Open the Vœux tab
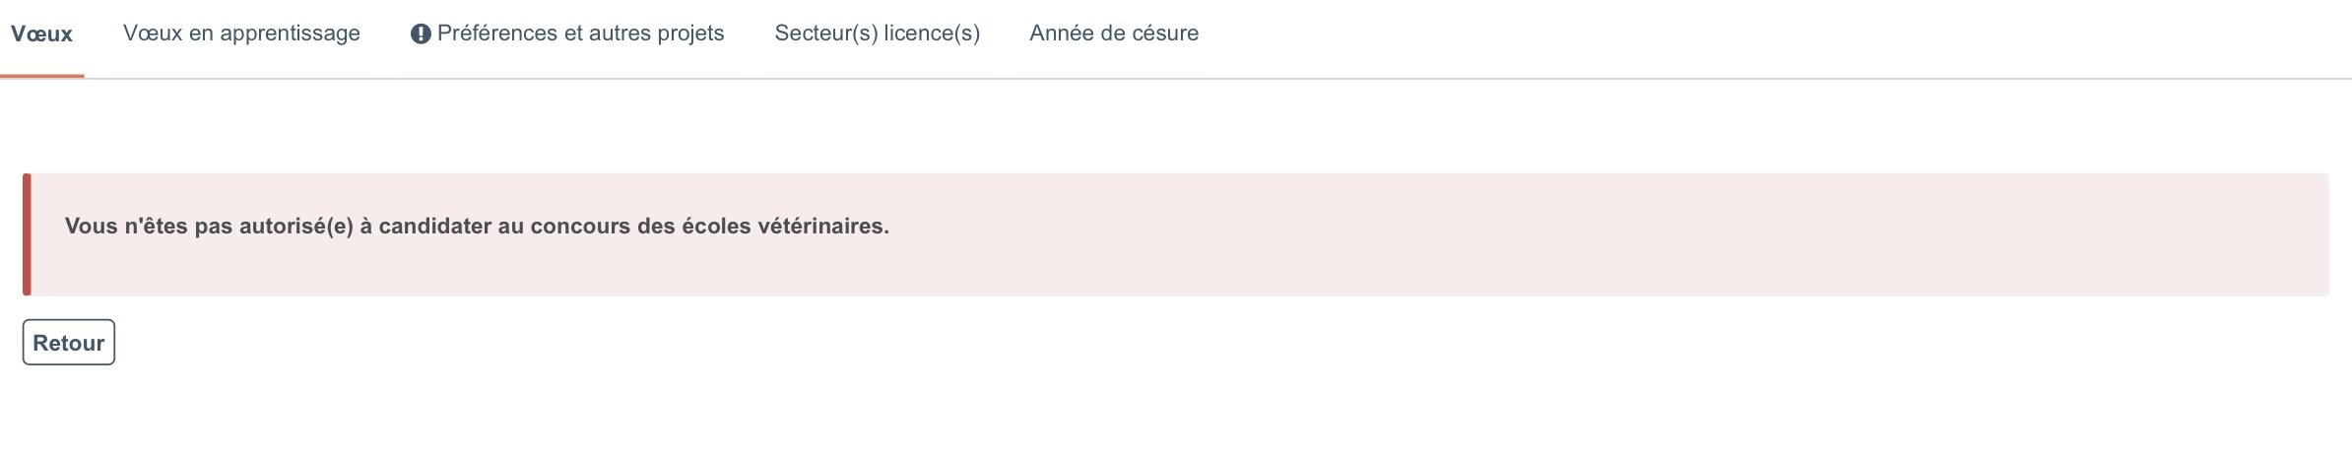Viewport: 2352px width, 456px height. point(41,34)
